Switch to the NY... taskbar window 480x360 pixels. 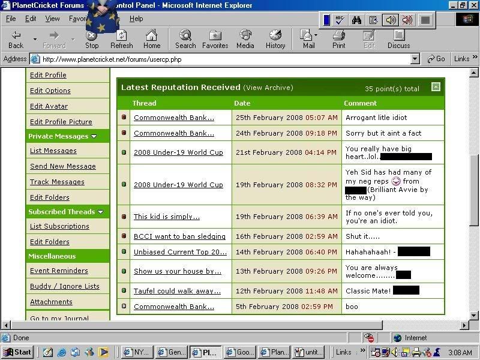tap(137, 352)
